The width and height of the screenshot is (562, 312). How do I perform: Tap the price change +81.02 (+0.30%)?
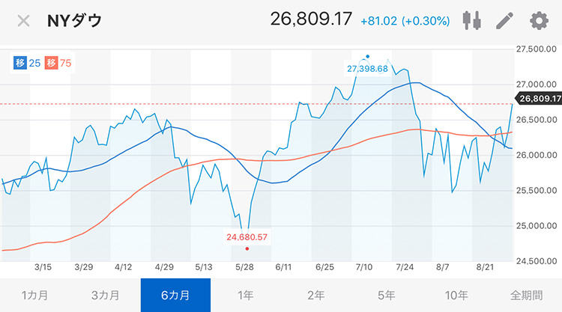[405, 21]
